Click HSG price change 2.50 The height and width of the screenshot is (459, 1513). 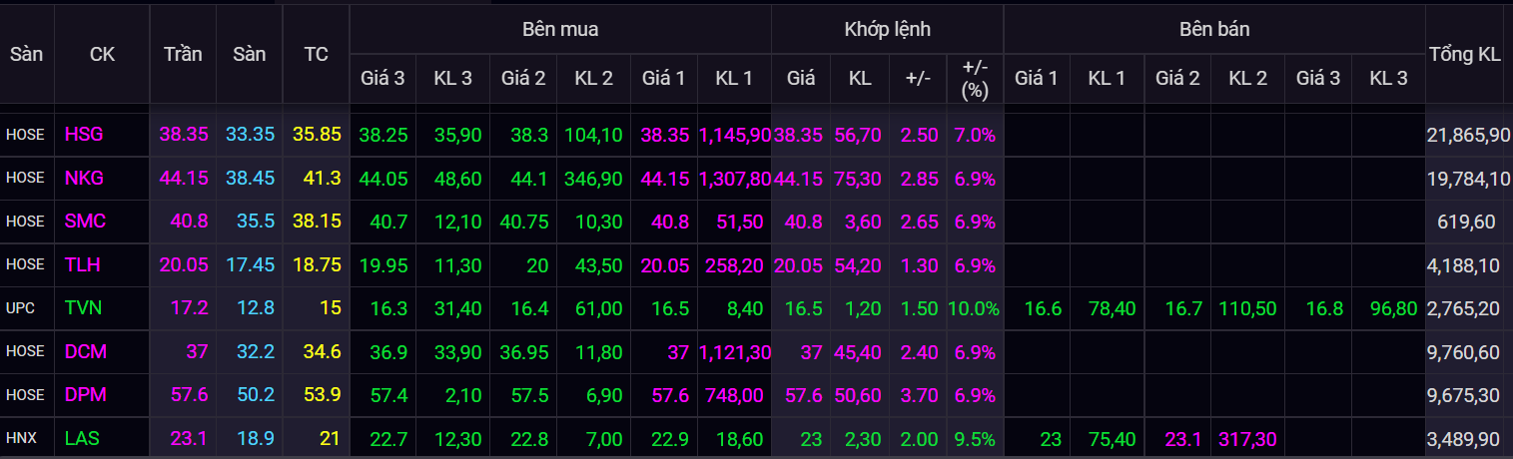point(920,134)
